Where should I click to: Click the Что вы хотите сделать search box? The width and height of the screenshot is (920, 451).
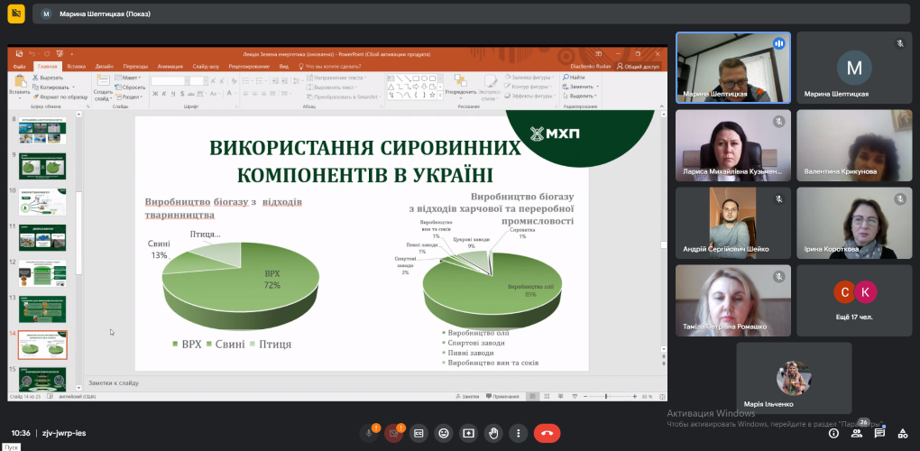coord(328,66)
